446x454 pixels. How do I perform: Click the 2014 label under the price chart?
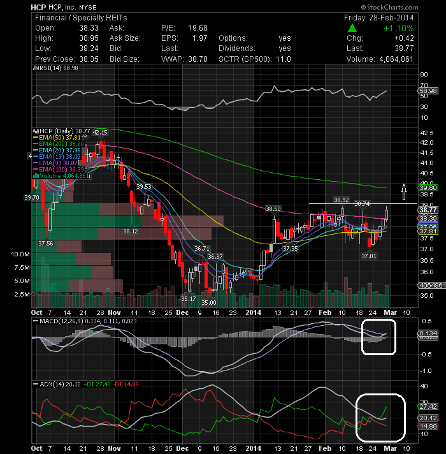[253, 312]
